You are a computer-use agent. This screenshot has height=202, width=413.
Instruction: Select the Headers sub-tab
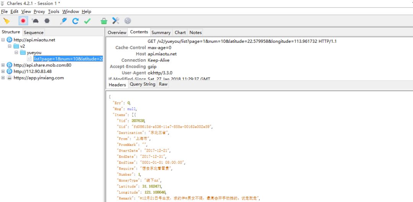pyautogui.click(x=117, y=85)
